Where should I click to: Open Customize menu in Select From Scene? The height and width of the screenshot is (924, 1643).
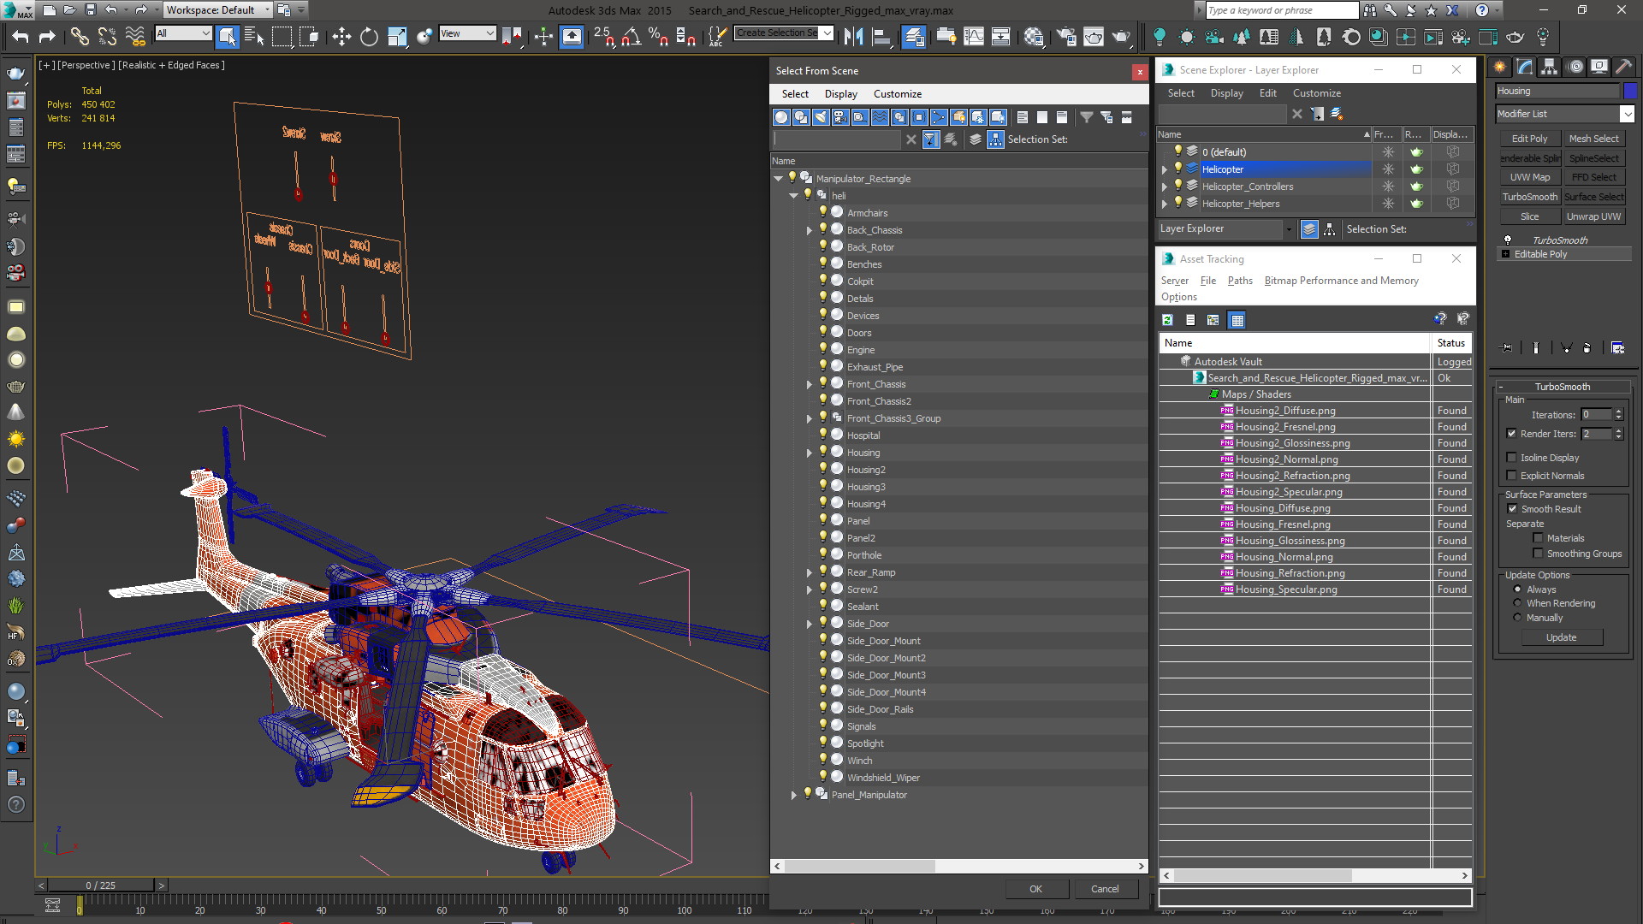point(897,94)
